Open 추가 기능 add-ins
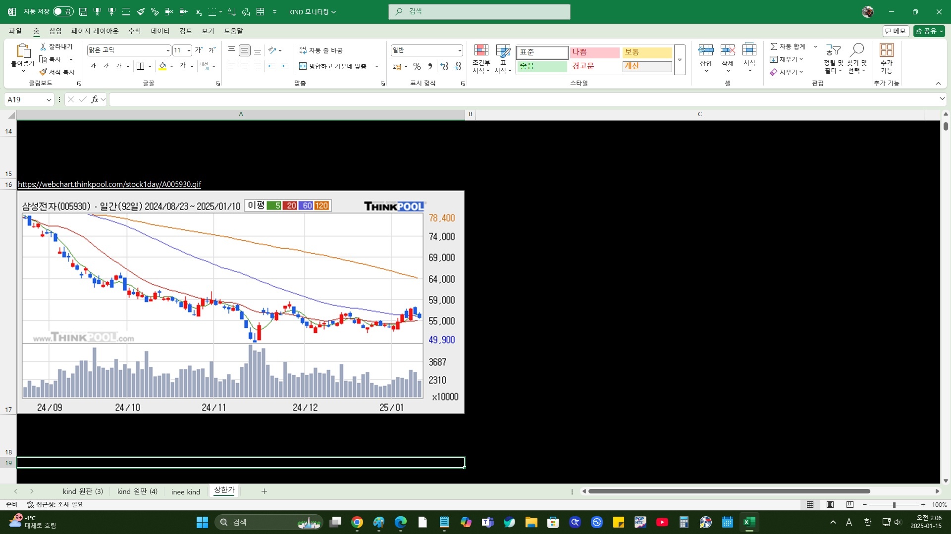951x534 pixels. click(887, 59)
